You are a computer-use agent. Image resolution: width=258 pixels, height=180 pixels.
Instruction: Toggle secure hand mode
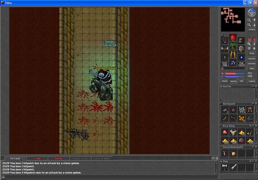point(254,48)
